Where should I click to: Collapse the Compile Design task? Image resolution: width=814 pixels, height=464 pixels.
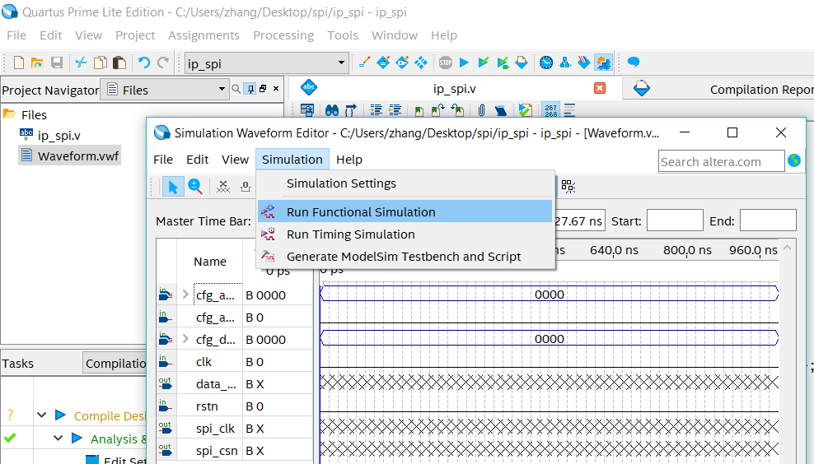click(x=42, y=415)
